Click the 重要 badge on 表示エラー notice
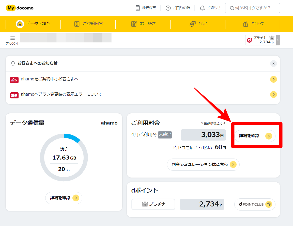293x226 pixels. 14,95
